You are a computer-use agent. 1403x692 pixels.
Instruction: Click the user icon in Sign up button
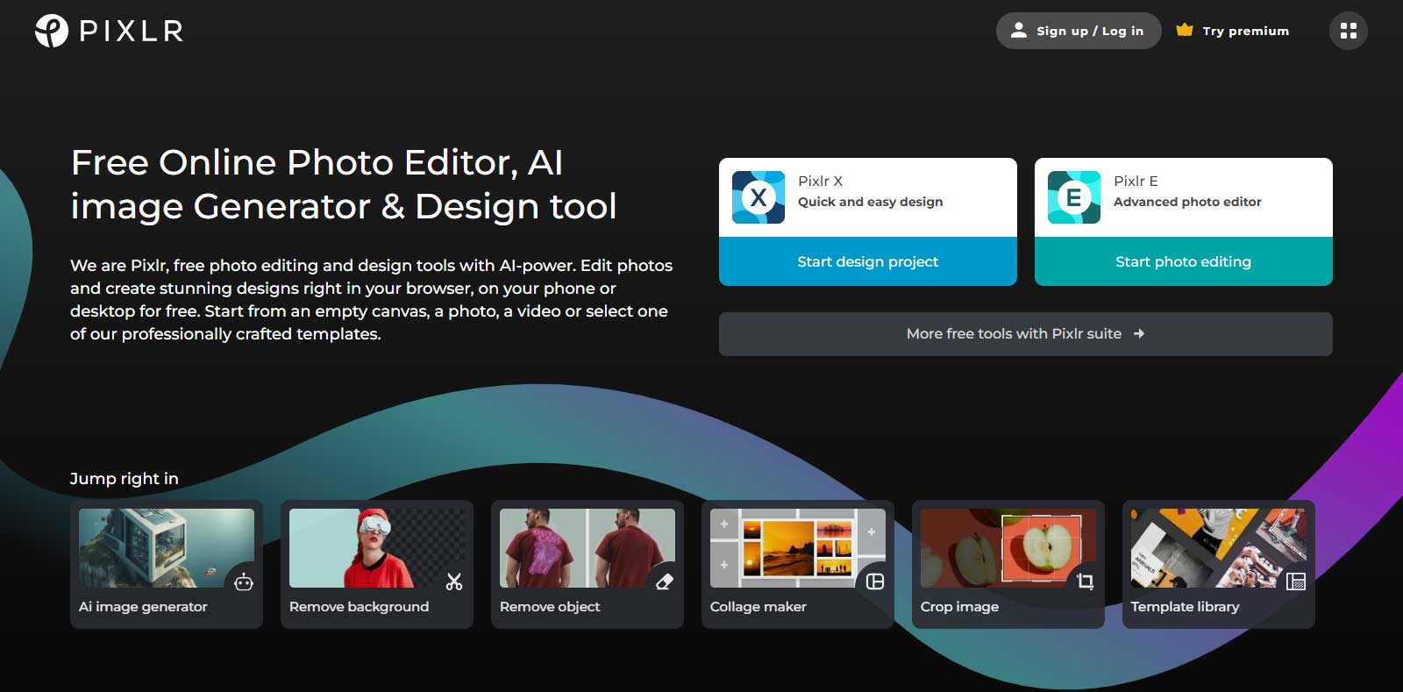(1018, 30)
